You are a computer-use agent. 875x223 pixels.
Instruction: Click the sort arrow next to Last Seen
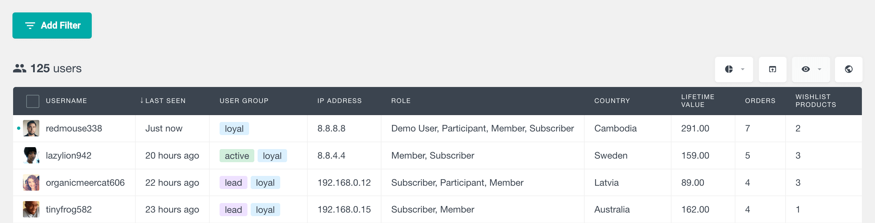142,101
